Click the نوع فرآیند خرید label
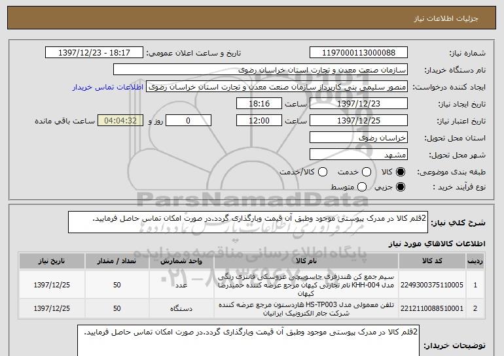Viewport: 504px width, 356px height. (x=459, y=187)
